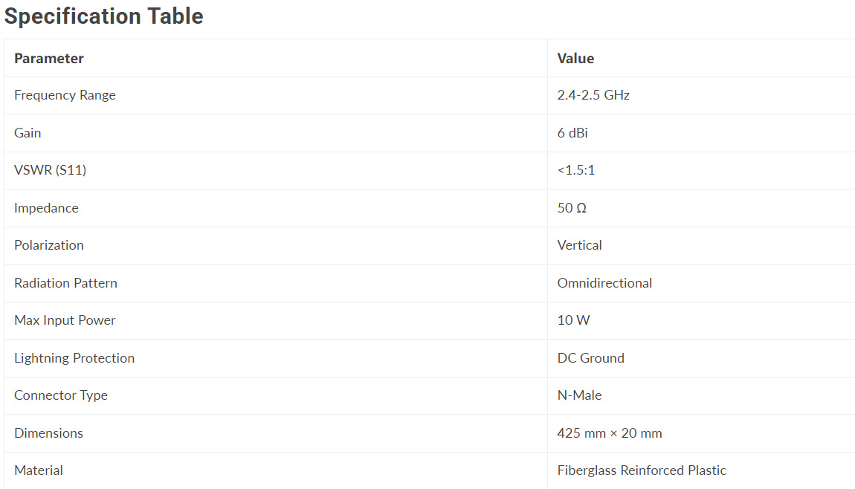Select the Polarization row label
The height and width of the screenshot is (489, 855).
49,245
